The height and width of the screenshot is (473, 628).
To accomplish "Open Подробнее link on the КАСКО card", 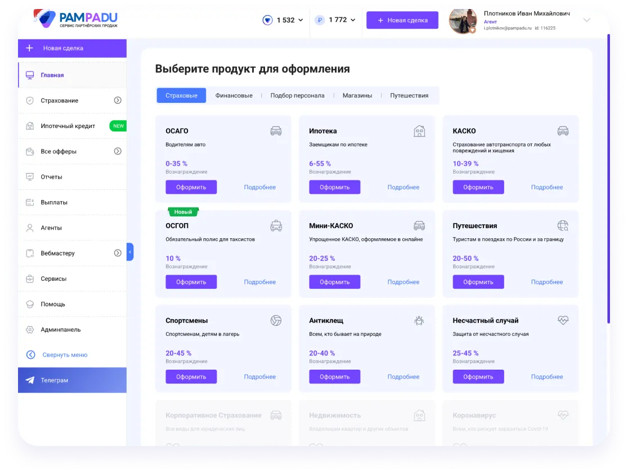I will click(546, 187).
